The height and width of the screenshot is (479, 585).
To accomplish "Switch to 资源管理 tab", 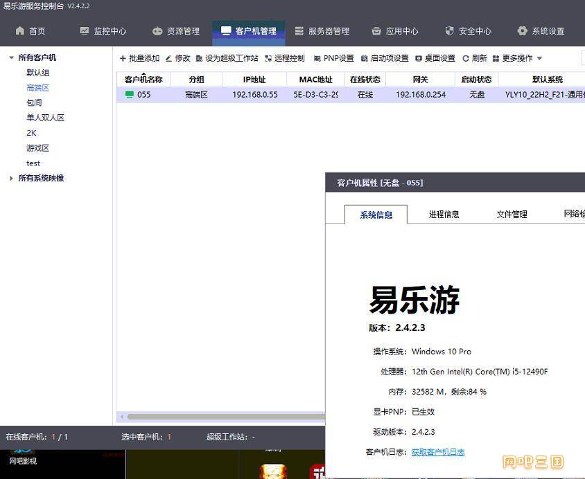I will [x=176, y=31].
